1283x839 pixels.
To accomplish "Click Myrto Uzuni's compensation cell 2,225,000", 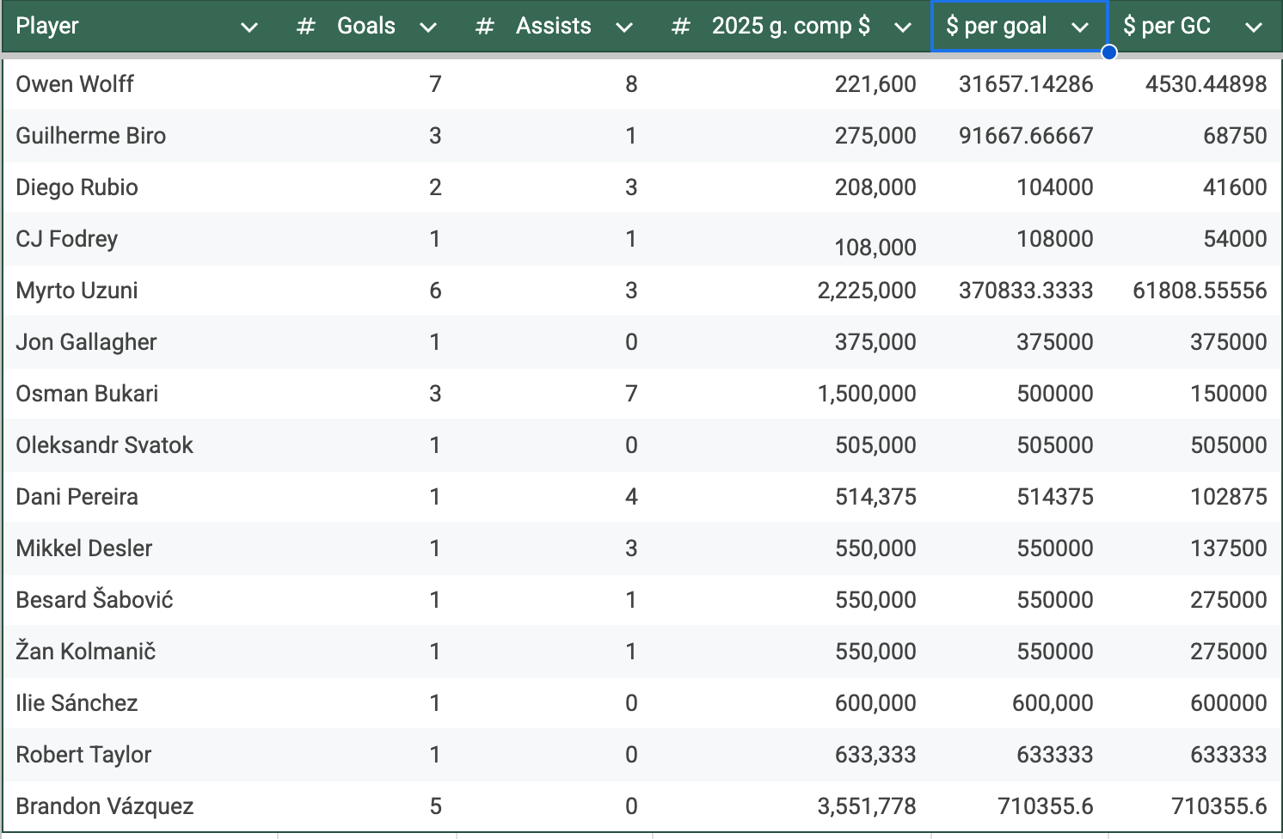I will 866,291.
